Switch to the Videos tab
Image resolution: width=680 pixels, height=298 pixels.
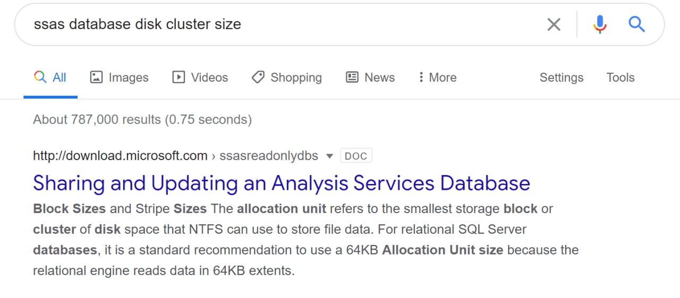pos(200,77)
